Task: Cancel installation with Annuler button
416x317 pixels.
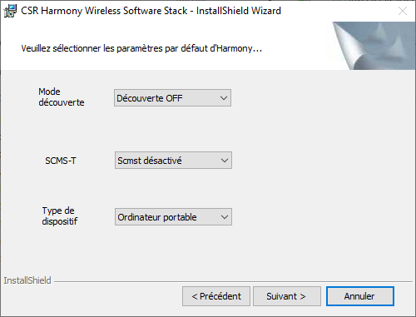Action: (x=360, y=296)
